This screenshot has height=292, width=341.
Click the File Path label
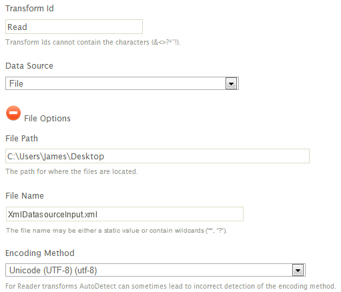21,139
